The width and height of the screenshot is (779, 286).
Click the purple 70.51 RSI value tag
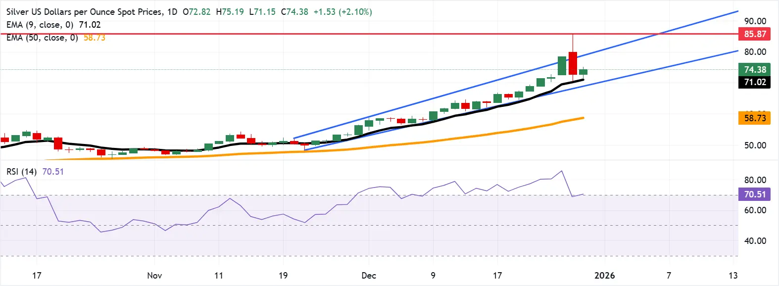(x=754, y=194)
